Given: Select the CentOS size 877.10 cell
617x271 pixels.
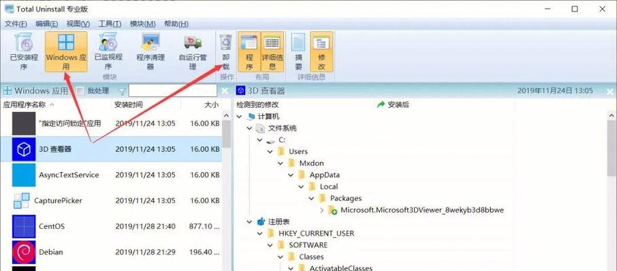Looking at the screenshot, I should pyautogui.click(x=204, y=226).
